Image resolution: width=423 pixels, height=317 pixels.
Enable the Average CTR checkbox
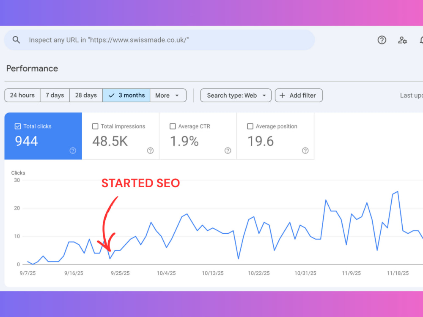[x=173, y=126]
